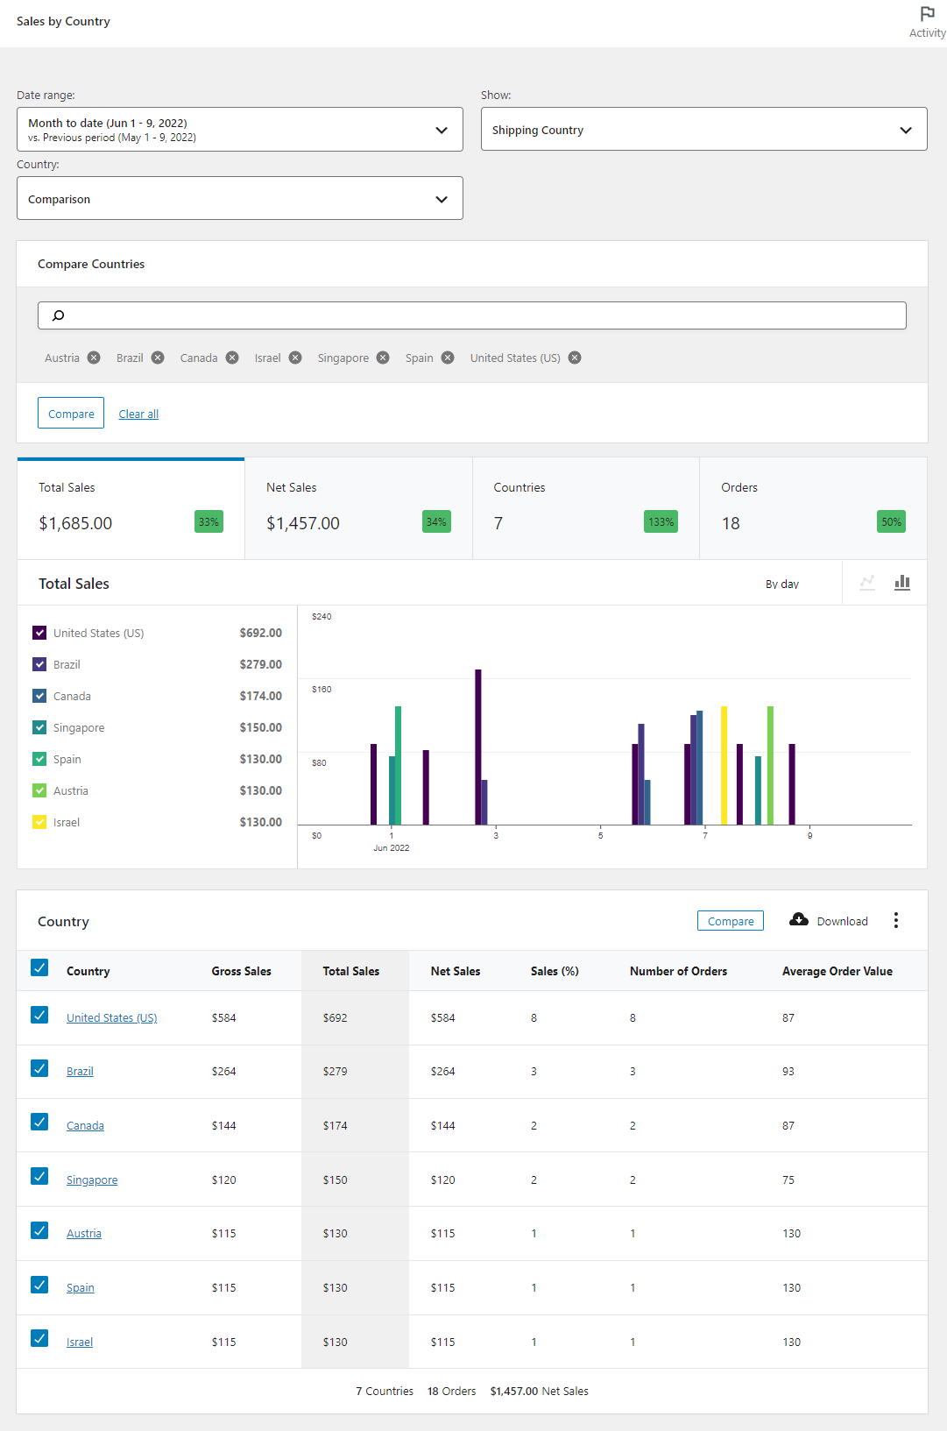The height and width of the screenshot is (1431, 947).
Task: Open the table options three-dot menu
Action: click(895, 920)
